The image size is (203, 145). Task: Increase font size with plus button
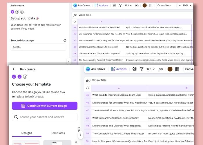[x=191, y=6]
